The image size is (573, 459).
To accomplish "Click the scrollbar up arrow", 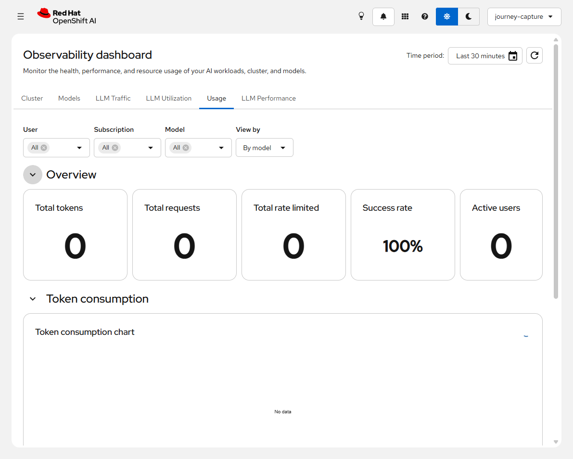I will point(556,39).
